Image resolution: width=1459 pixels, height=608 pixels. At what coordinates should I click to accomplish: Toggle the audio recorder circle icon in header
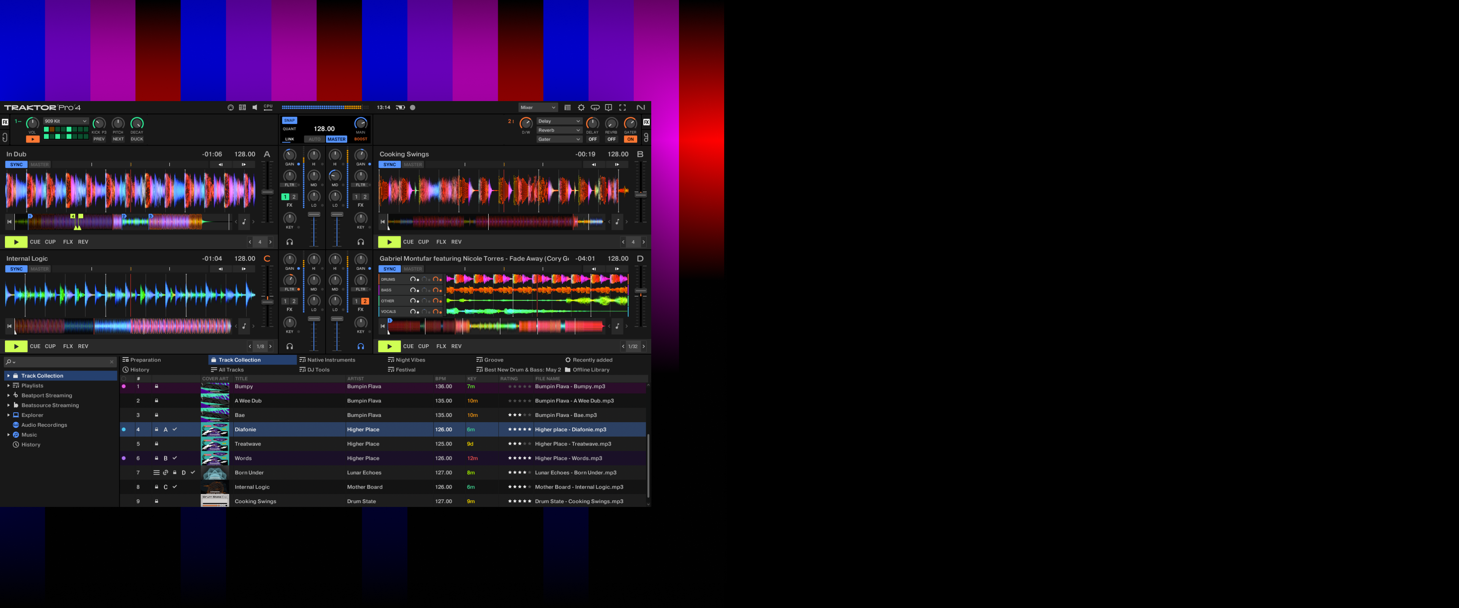412,108
